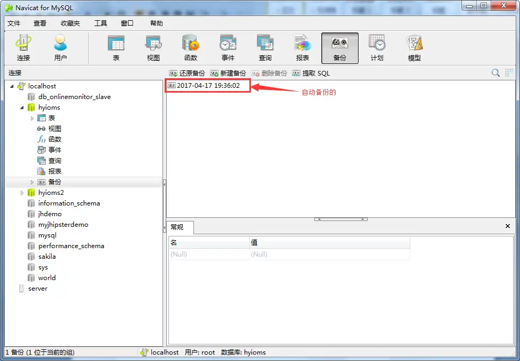Open the 事件 (Event) toolbar icon
520x361 pixels.
pyautogui.click(x=228, y=48)
